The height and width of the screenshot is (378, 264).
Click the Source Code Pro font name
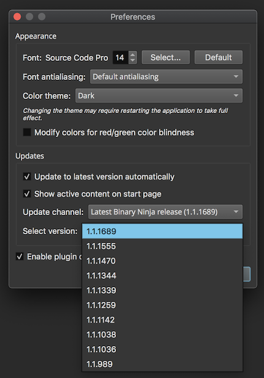[77, 58]
